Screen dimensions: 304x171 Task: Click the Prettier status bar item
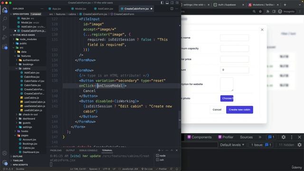161,169
